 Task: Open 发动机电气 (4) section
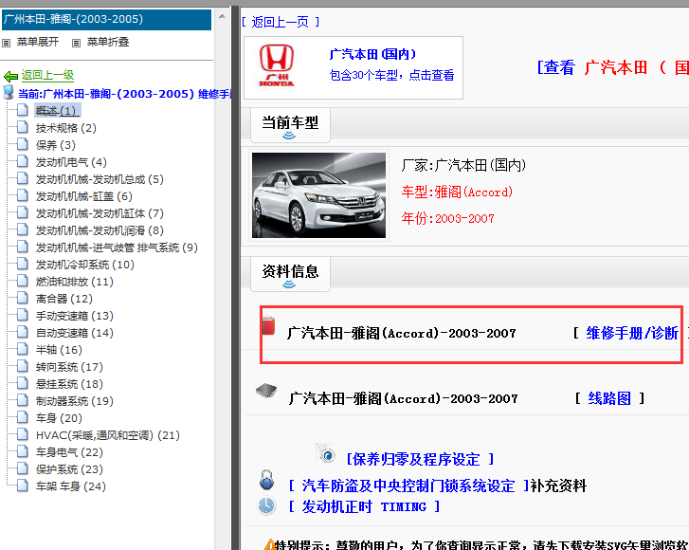[71, 162]
